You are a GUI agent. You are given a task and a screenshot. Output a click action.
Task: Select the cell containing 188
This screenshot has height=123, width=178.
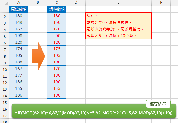pyautogui.click(x=19, y=62)
